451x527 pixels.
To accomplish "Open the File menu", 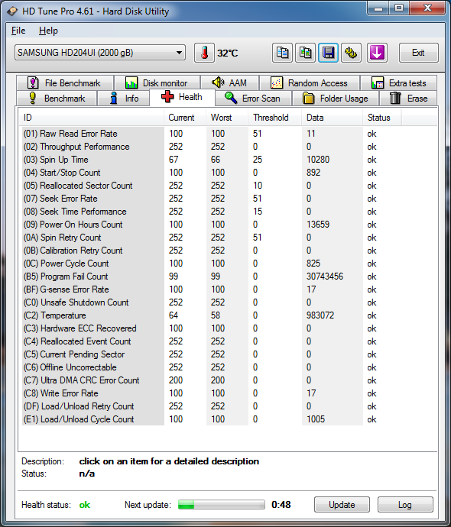I will pos(18,31).
